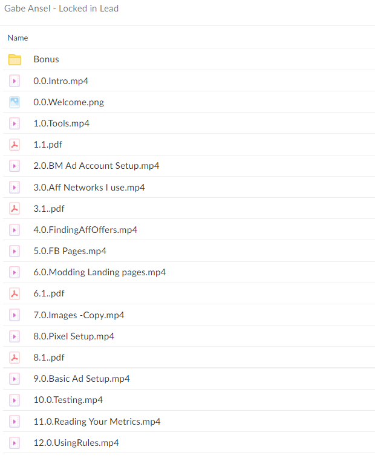This screenshot has height=461, width=375.
Task: Click video icon beside 9.0.Basic Ad Setup.mp4
Action: coord(15,379)
